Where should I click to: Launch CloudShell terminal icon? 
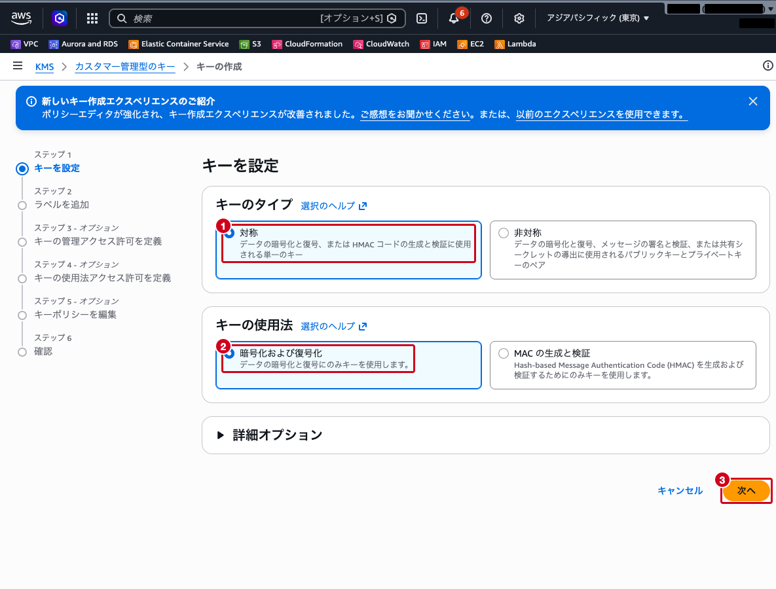[x=422, y=18]
